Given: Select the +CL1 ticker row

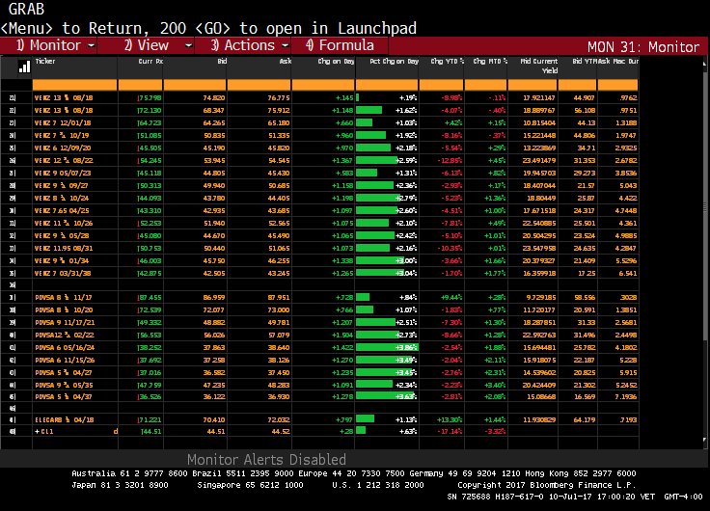Looking at the screenshot, I should (x=319, y=432).
